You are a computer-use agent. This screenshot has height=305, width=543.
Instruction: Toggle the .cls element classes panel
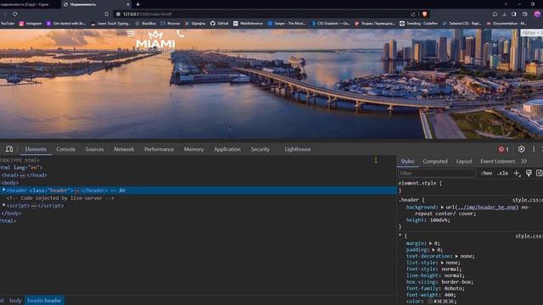502,173
